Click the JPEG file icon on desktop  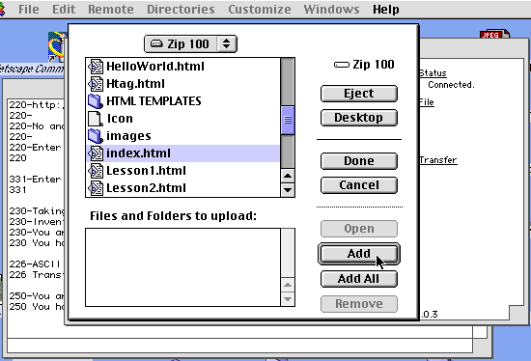(x=494, y=34)
